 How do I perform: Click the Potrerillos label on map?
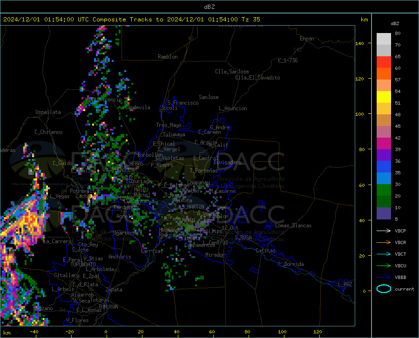tap(85, 191)
